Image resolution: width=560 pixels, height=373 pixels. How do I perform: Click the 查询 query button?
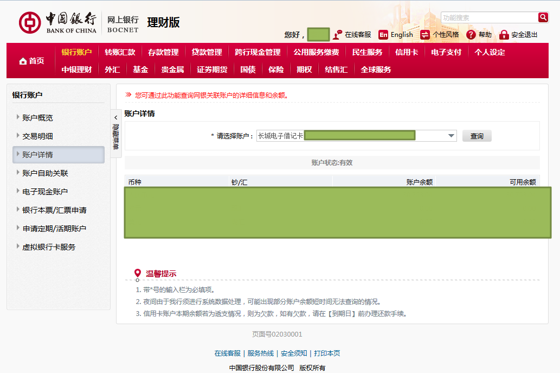tap(477, 136)
